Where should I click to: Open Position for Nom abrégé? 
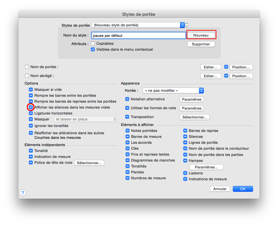(x=241, y=76)
